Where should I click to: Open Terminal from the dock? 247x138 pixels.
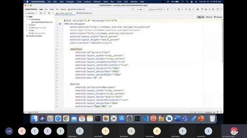pyautogui.click(x=98, y=118)
